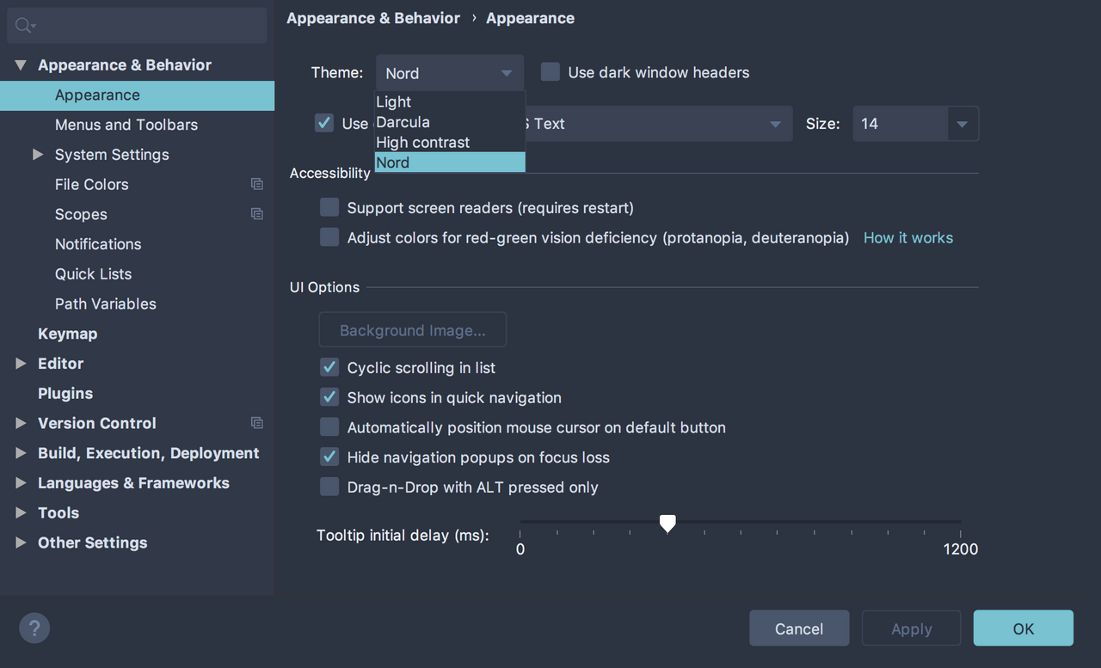
Task: Click the Cancel button
Action: click(799, 628)
